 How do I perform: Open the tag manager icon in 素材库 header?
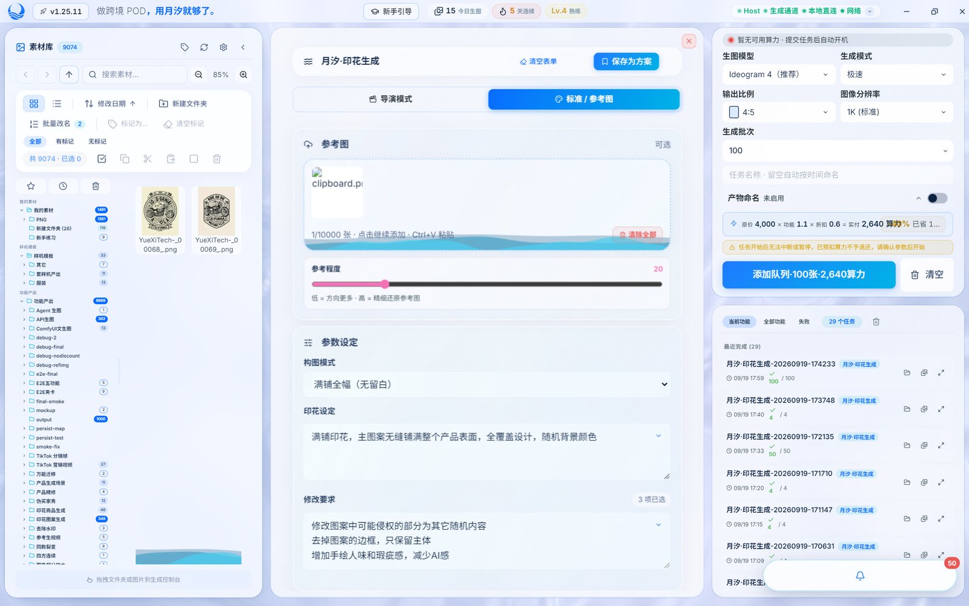(185, 47)
